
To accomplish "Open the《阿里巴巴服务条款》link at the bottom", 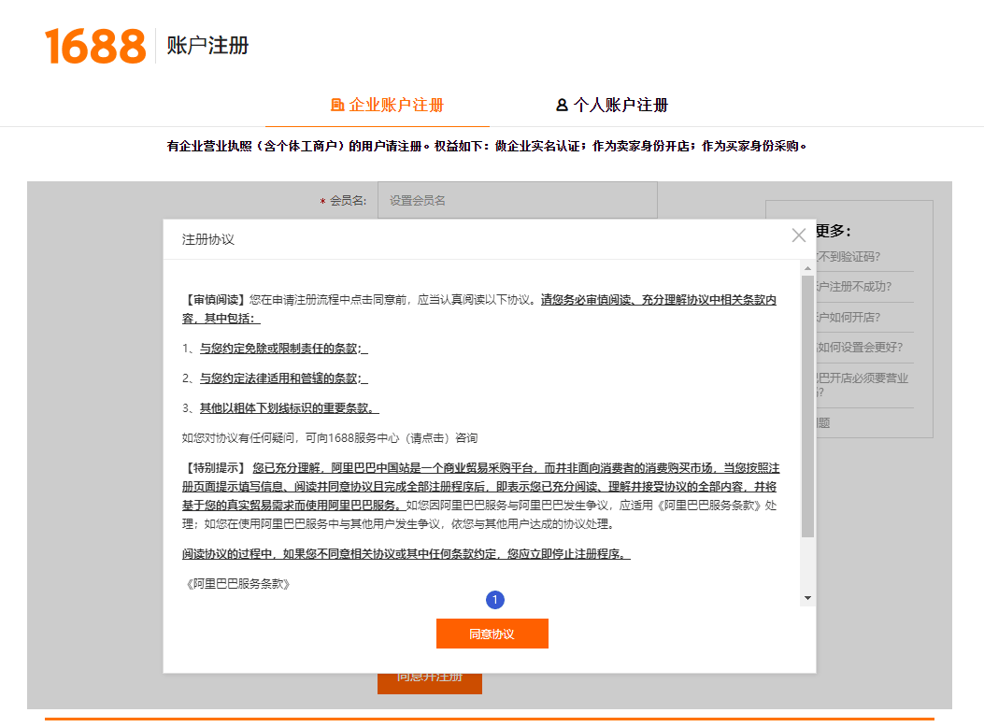I will [x=236, y=584].
